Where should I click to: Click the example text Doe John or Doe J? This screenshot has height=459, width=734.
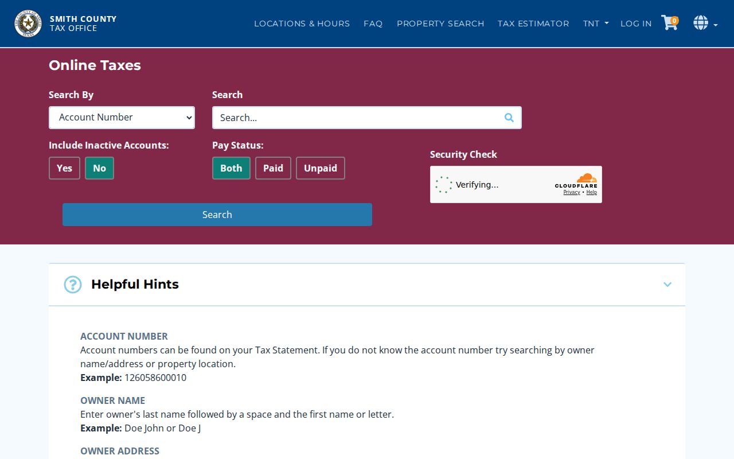[x=162, y=428]
